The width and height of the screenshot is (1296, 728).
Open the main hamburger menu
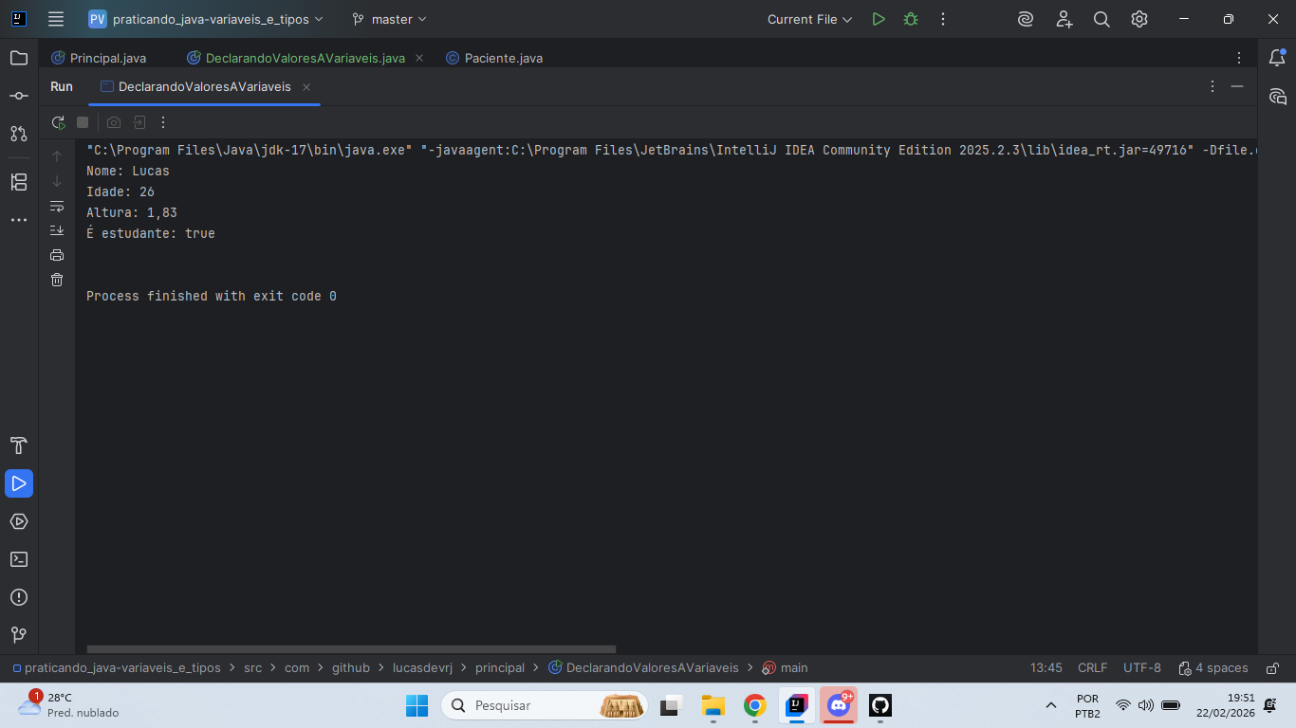[x=56, y=19]
